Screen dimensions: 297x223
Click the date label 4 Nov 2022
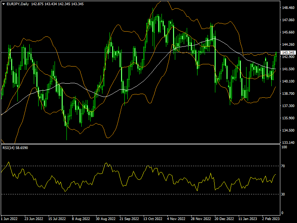176,219
